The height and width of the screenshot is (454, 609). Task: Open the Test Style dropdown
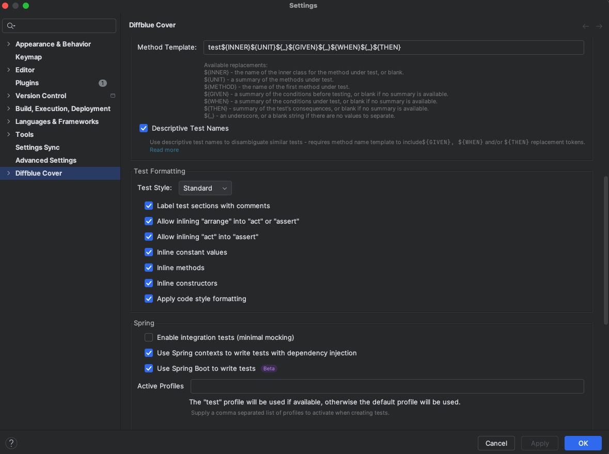pos(205,188)
